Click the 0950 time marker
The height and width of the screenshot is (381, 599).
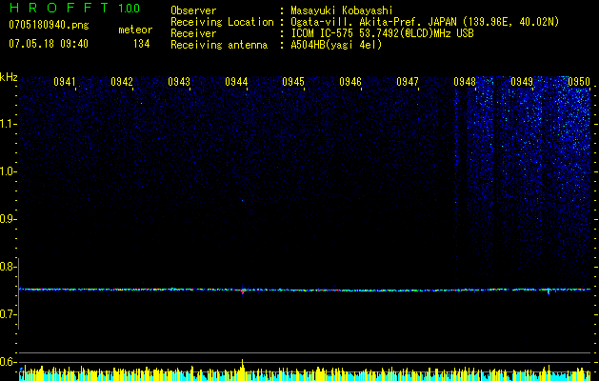coord(579,82)
